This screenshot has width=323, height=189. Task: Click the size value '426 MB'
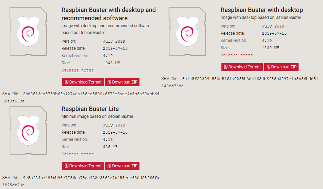click(110, 147)
